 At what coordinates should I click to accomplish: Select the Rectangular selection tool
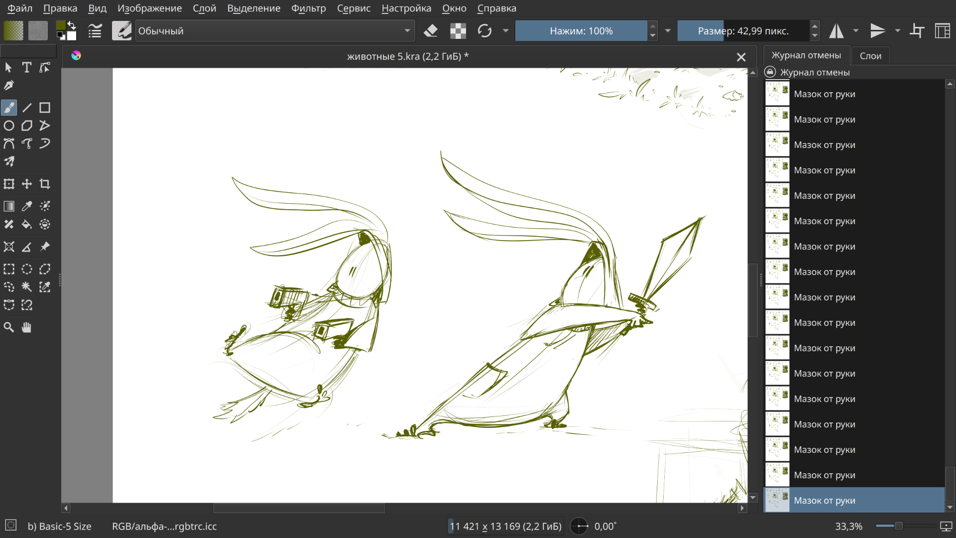click(9, 269)
